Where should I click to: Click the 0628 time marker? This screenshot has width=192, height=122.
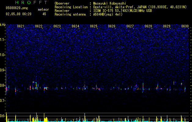coord(148,26)
